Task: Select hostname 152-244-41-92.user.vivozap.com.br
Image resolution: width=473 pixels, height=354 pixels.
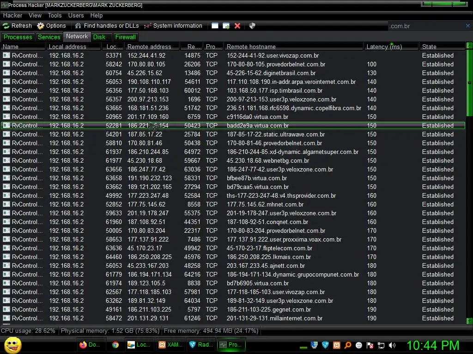Action: click(x=273, y=55)
